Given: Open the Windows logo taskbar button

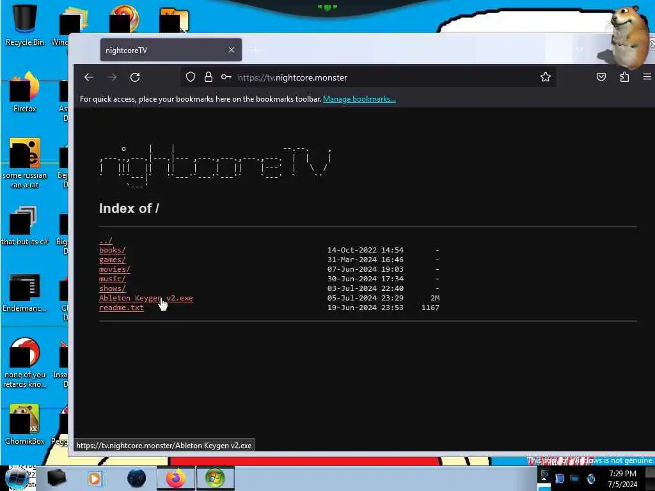Looking at the screenshot, I should (215, 478).
